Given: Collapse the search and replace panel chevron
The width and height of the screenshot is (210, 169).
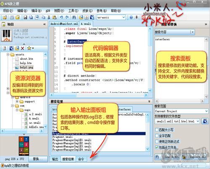Looking at the screenshot, I should point(206,24).
